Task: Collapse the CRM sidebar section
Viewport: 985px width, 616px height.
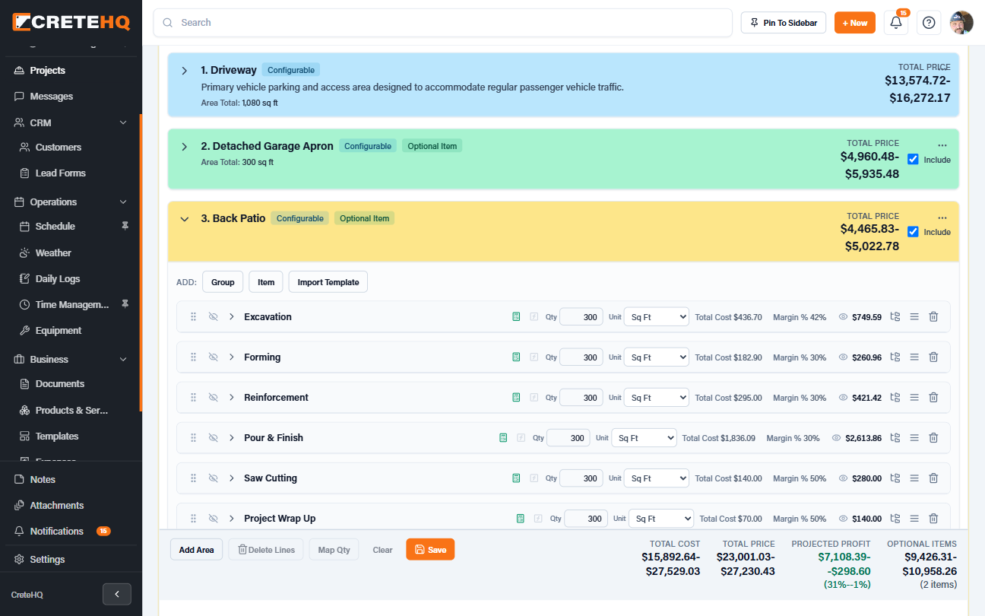Action: coord(123,122)
